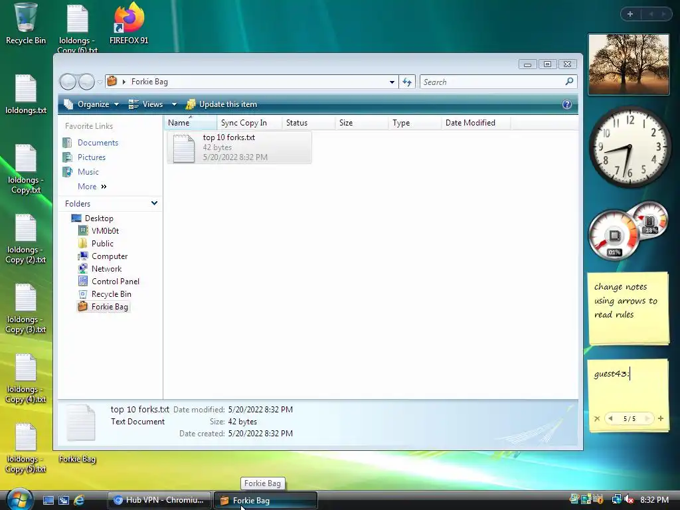Sort by the Name column header
The width and height of the screenshot is (680, 510).
[191, 123]
